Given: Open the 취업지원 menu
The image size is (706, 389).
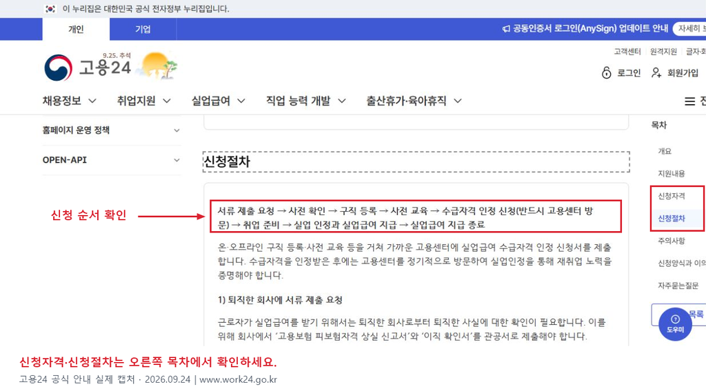Looking at the screenshot, I should [x=136, y=101].
